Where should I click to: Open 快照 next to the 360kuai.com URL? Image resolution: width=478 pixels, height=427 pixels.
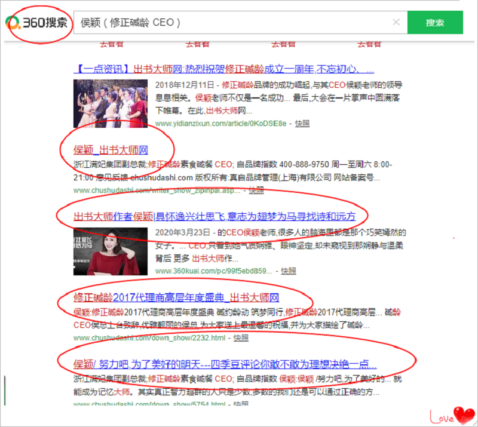pos(288,271)
